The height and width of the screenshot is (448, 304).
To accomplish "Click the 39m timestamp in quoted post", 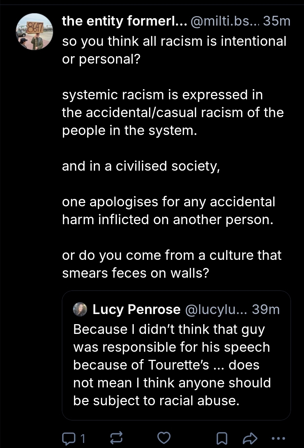I will pyautogui.click(x=266, y=309).
